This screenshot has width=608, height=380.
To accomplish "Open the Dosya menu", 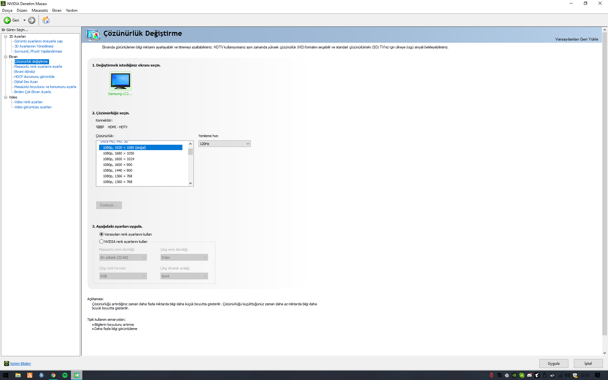I will 7,10.
